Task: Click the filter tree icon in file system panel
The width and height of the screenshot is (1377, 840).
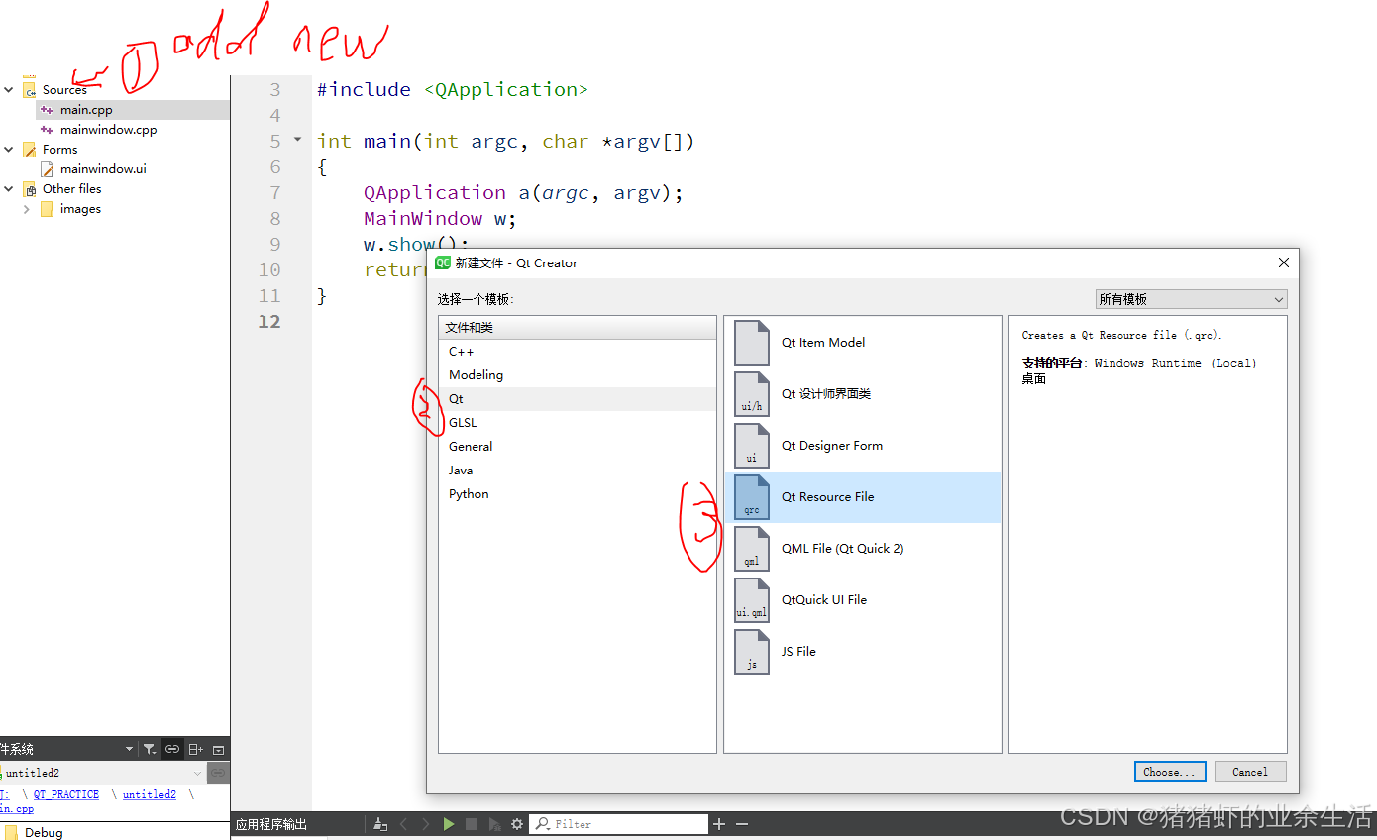Action: click(x=149, y=749)
